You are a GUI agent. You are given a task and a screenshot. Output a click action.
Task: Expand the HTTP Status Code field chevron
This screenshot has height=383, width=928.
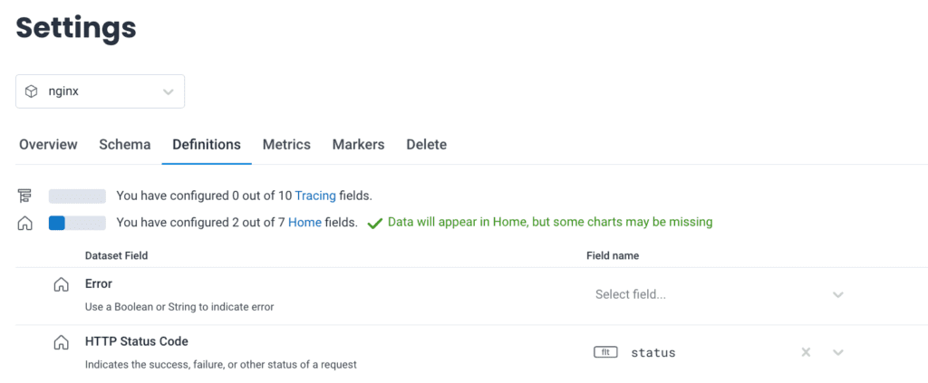(x=838, y=352)
